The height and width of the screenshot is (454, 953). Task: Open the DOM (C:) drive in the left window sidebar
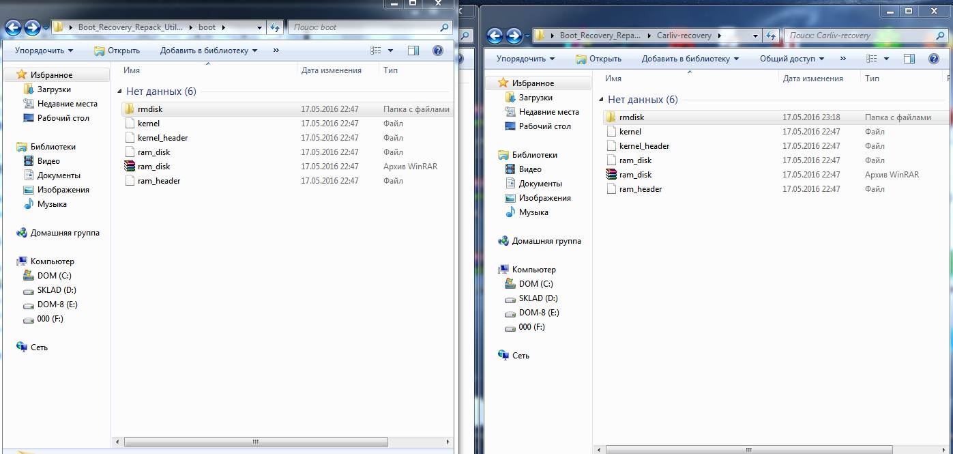click(54, 276)
